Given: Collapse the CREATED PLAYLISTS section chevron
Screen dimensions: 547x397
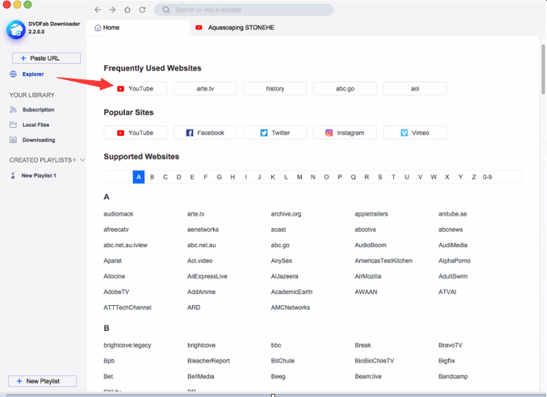Looking at the screenshot, I should [x=83, y=160].
